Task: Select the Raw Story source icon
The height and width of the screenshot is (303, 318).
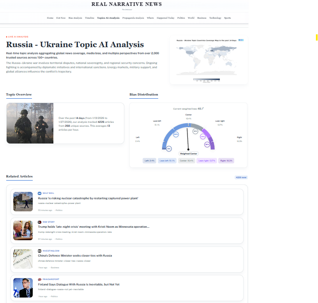Action: click(39, 222)
